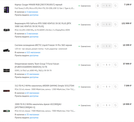Delete the Cougar MX600 RGB case item
Viewport: 134px width, 122px height.
(x=98, y=6)
